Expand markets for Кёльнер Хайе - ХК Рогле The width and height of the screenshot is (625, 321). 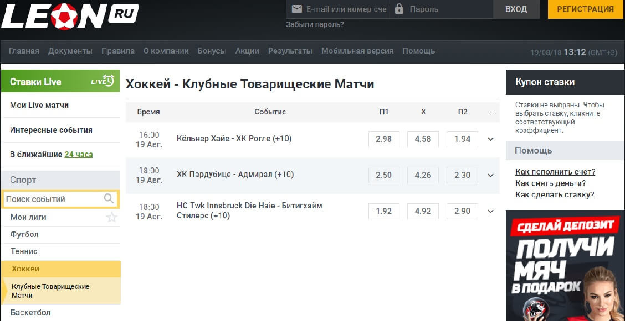pos(491,139)
